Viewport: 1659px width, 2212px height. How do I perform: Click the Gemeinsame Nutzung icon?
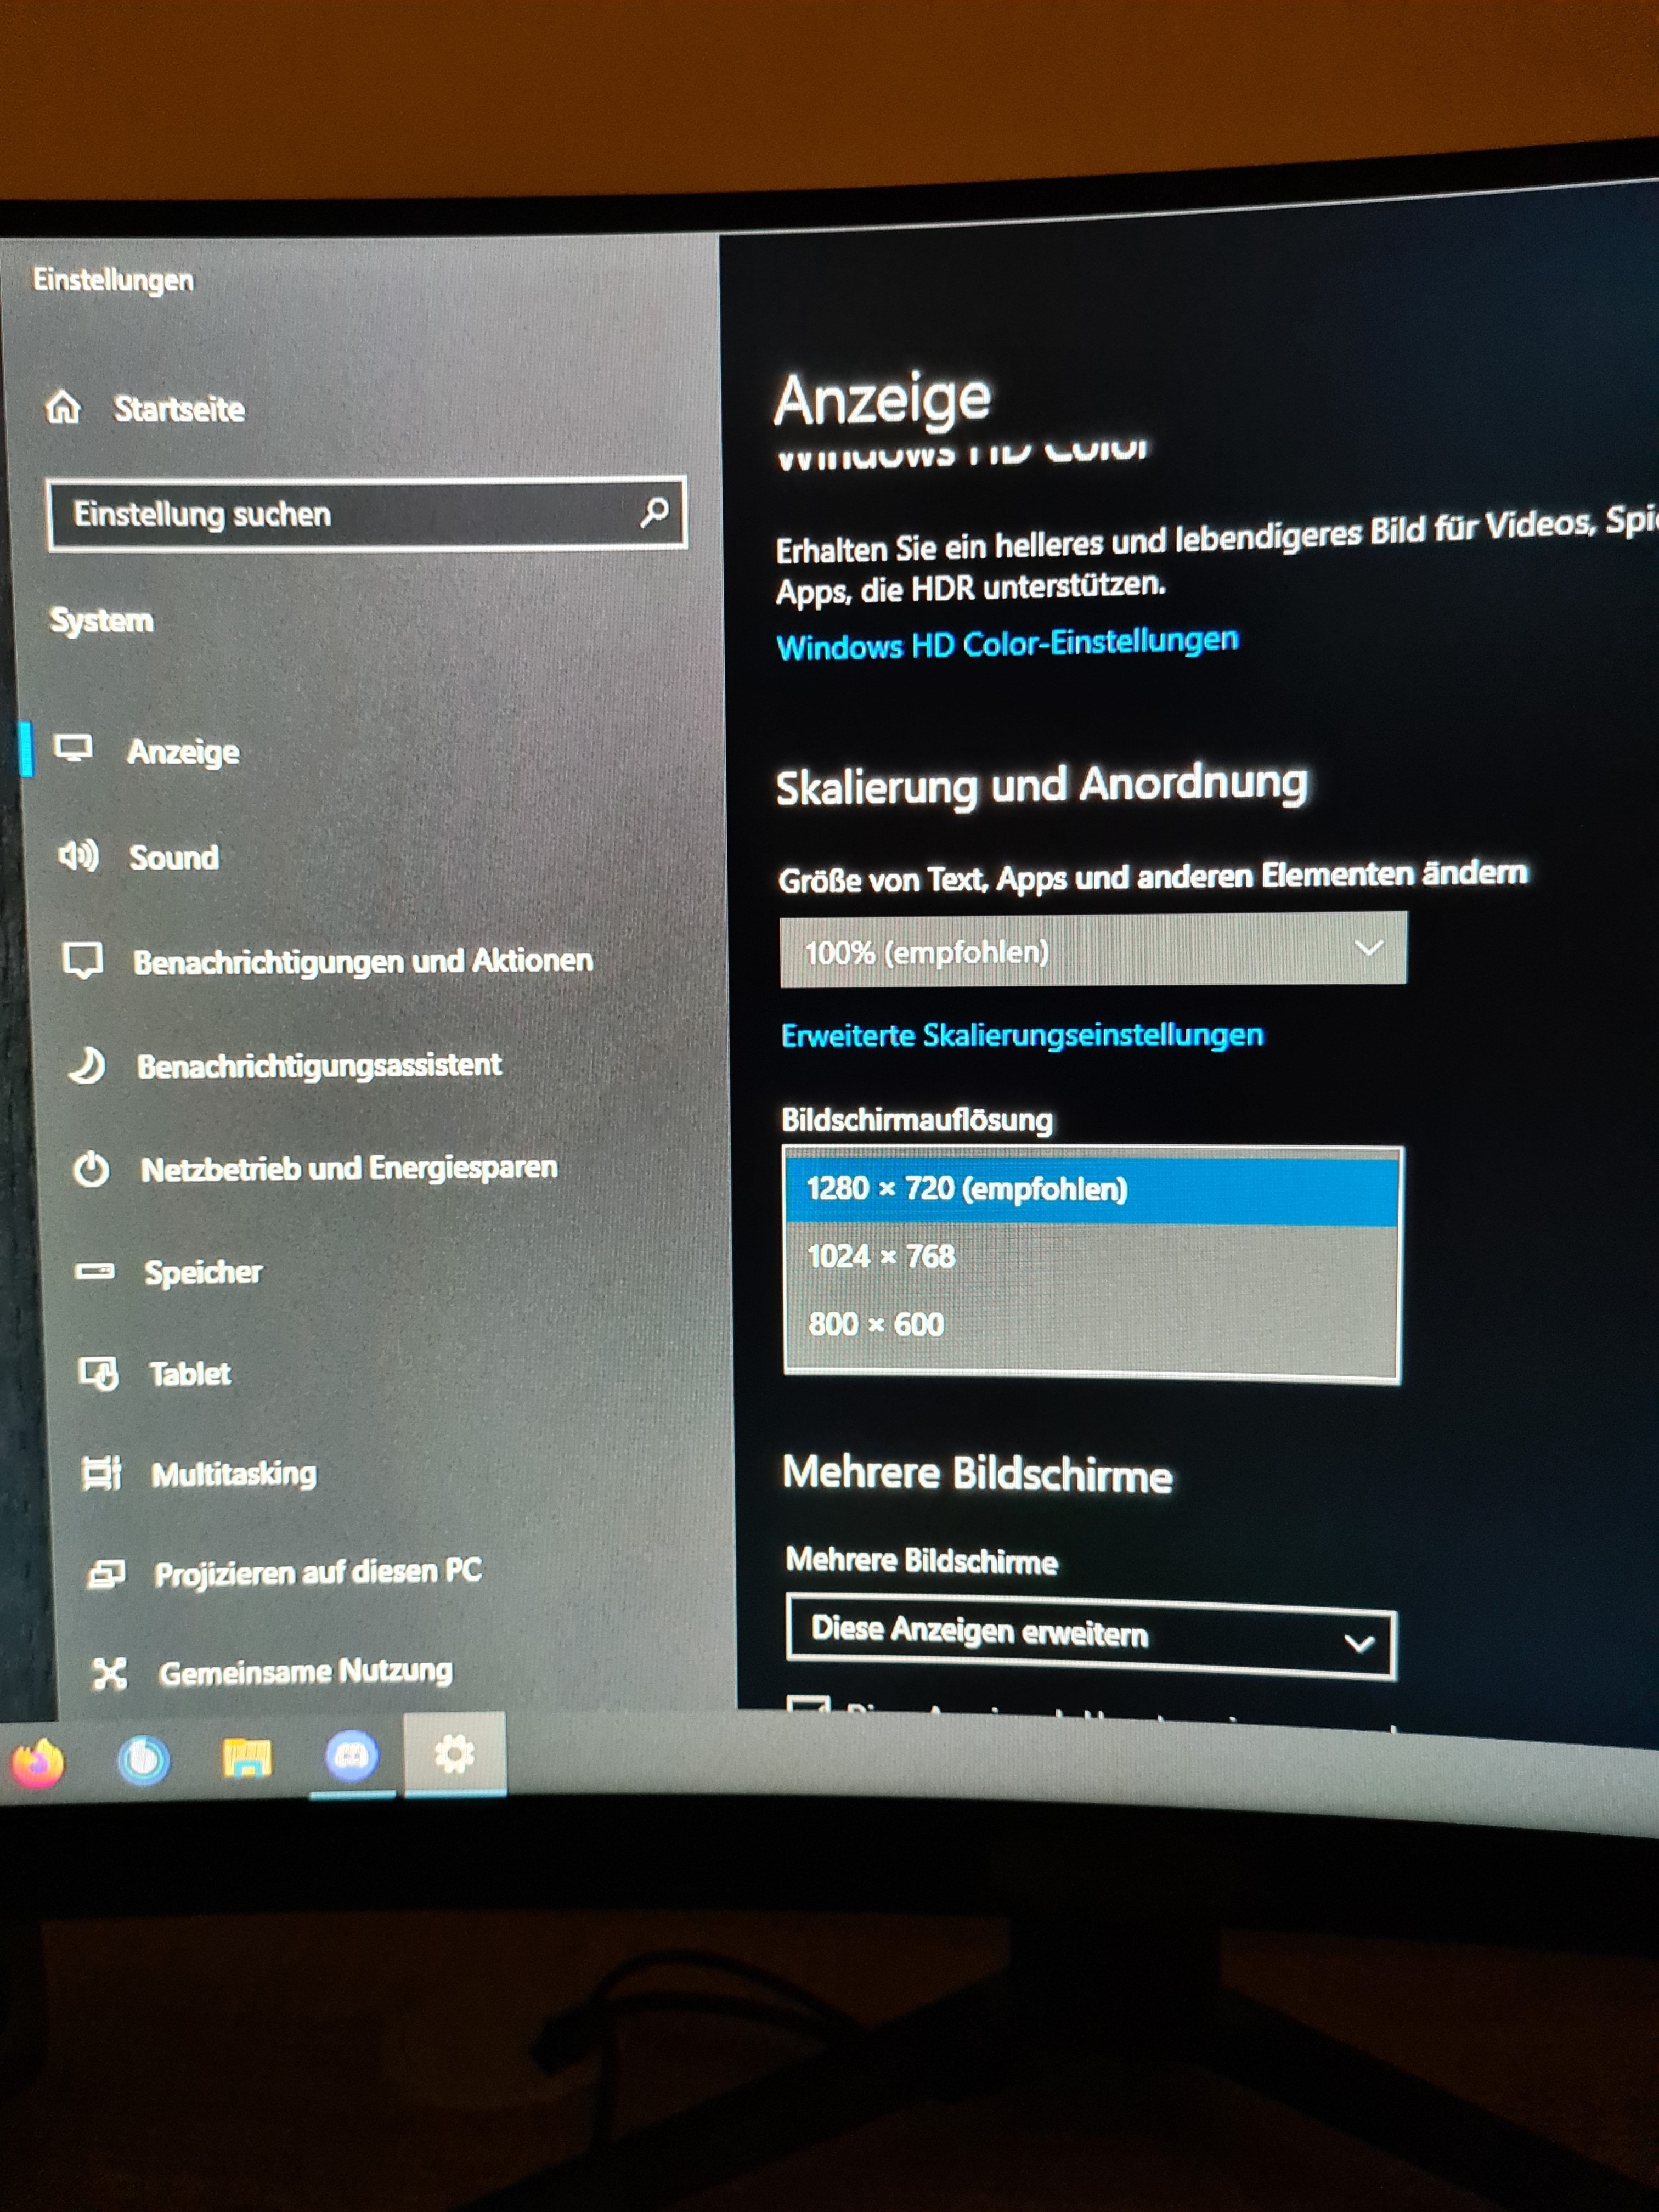[109, 1673]
